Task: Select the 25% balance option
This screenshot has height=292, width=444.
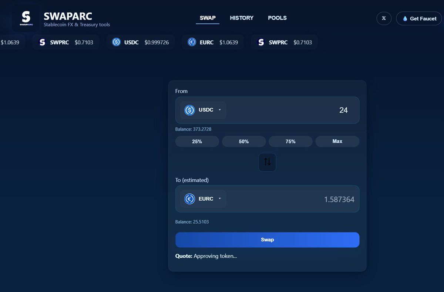Action: point(197,141)
